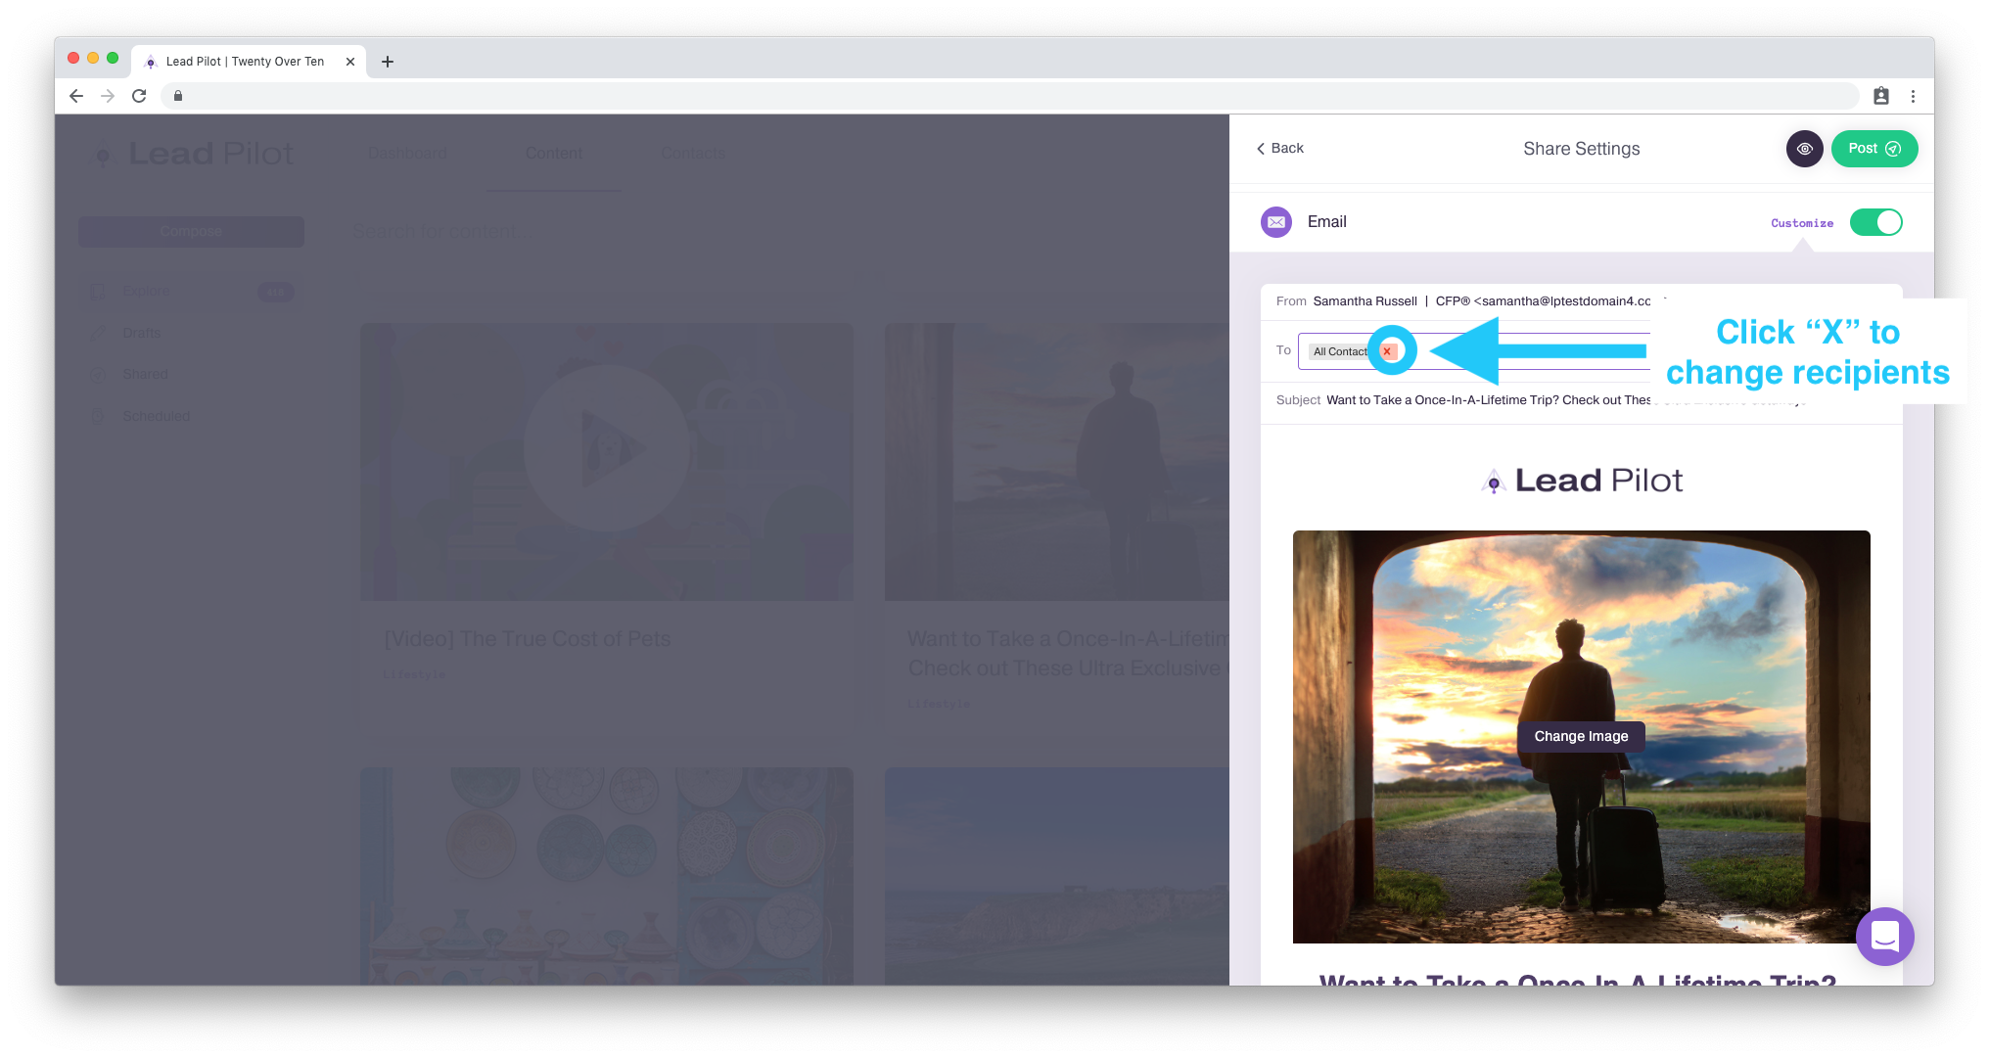Click the browser profile icon
This screenshot has height=1058, width=1989.
1881,96
